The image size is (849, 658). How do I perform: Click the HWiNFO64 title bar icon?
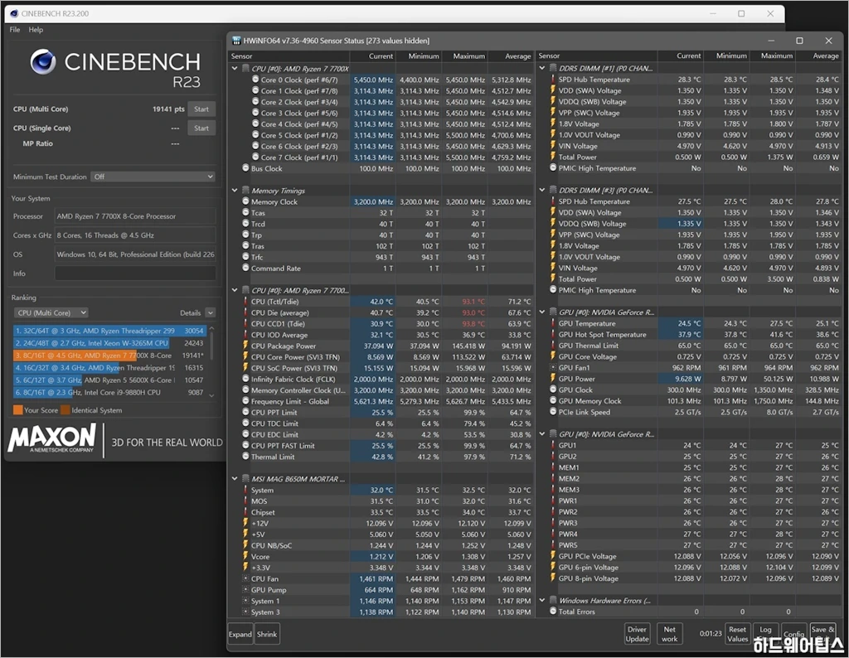pos(236,41)
